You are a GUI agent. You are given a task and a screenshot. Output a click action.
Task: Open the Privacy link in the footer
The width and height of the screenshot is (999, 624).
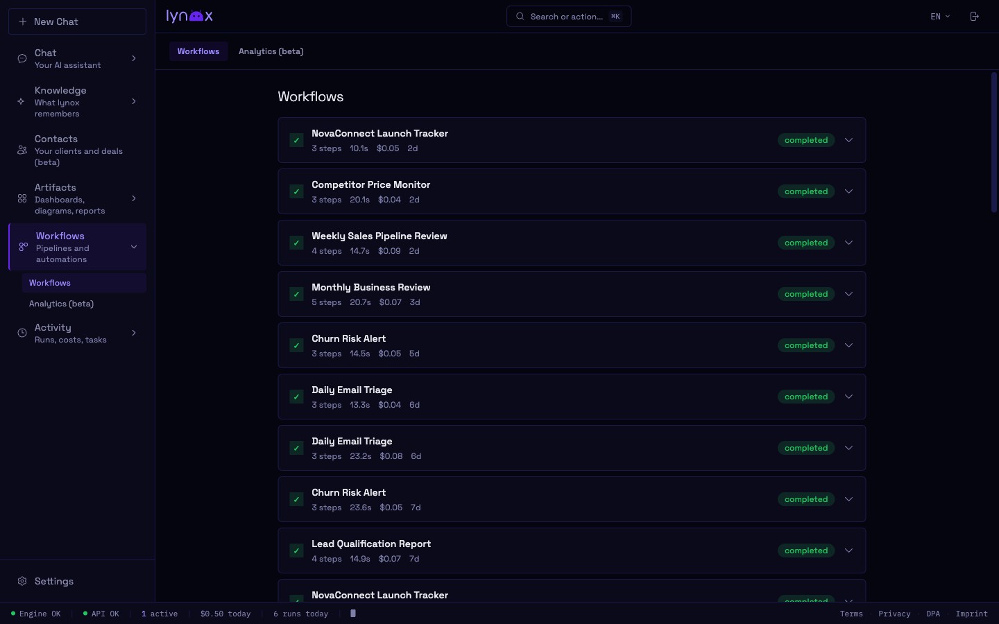click(x=894, y=614)
